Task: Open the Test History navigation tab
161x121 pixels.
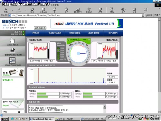Action: coord(55,33)
